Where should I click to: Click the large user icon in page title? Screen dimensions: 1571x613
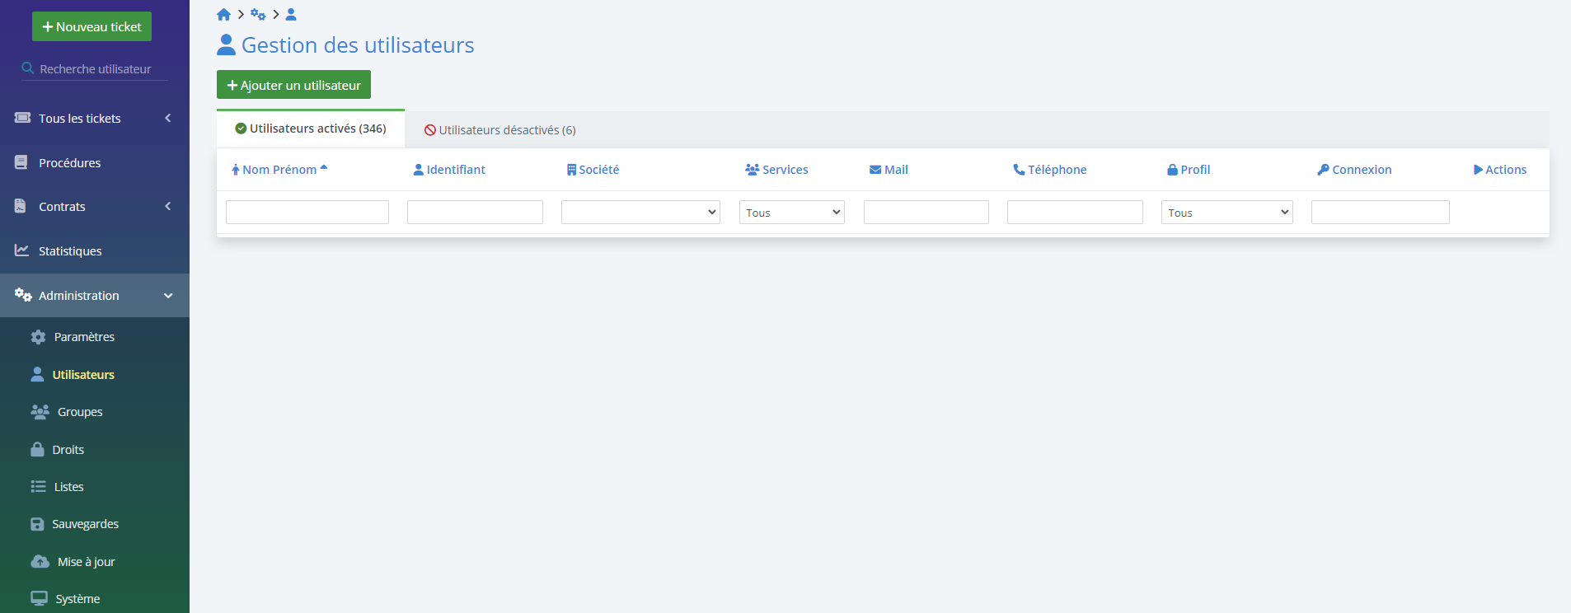coord(226,44)
